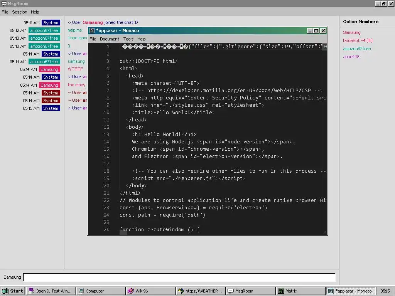Click the MsgRoom title bar chat icon
Viewport: 395px width, 296px height.
(x=4, y=3)
